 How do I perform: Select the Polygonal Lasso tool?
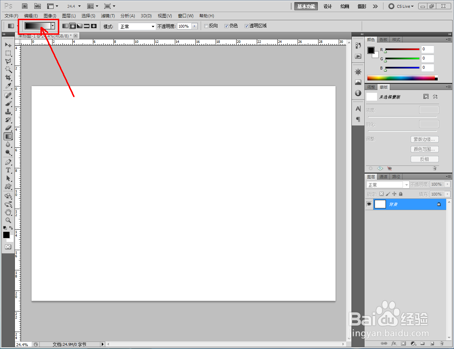[8, 61]
